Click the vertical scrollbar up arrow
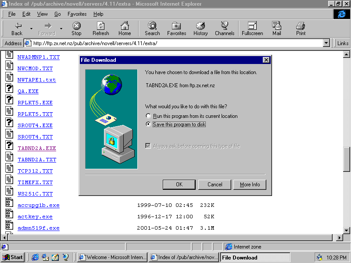The width and height of the screenshot is (351, 263). pos(346,54)
